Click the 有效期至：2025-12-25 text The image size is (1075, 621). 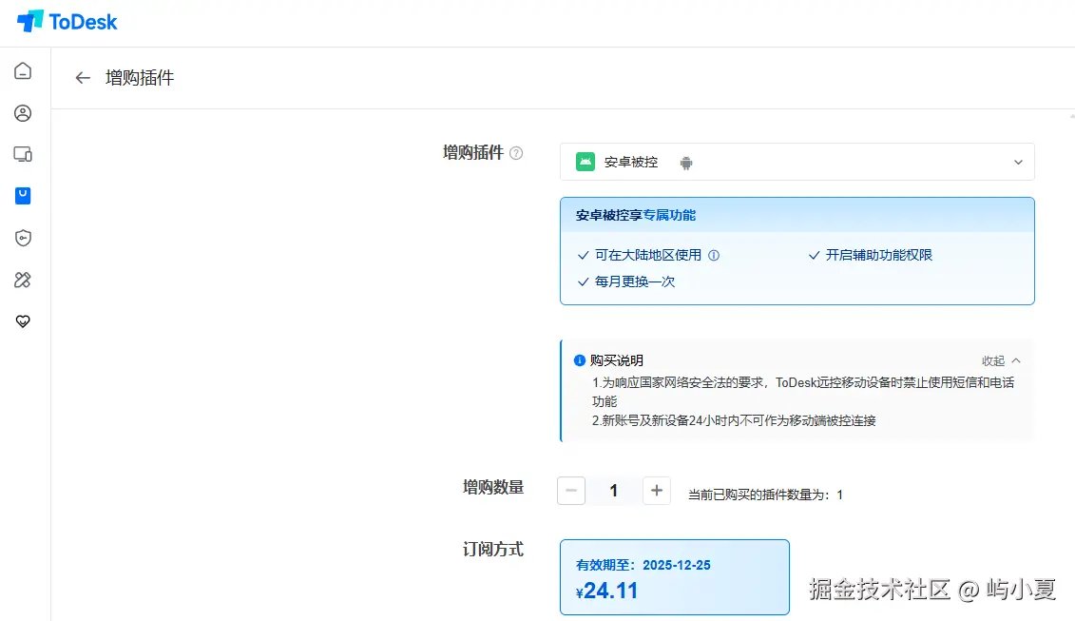click(x=643, y=566)
